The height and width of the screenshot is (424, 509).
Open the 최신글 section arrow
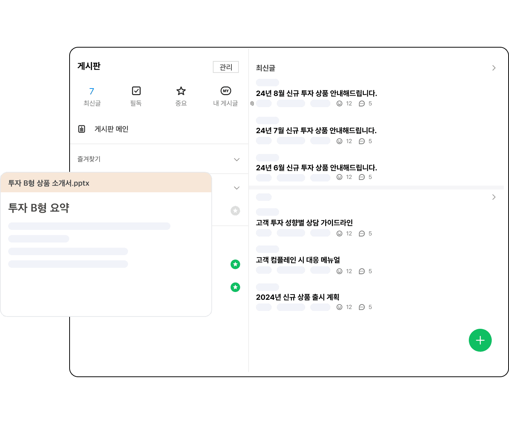tap(494, 68)
